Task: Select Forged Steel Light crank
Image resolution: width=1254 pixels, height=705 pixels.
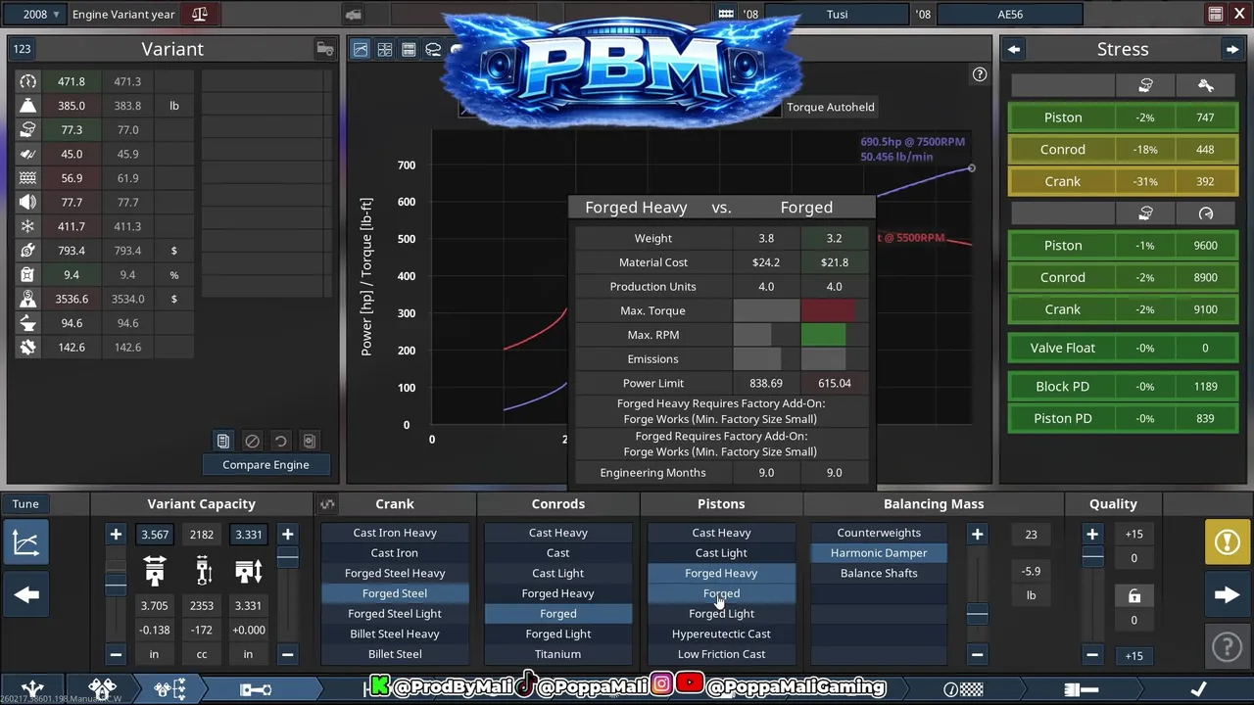Action: click(x=395, y=614)
